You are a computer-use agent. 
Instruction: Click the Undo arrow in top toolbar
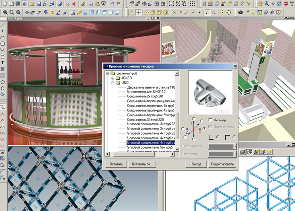tap(111, 3)
